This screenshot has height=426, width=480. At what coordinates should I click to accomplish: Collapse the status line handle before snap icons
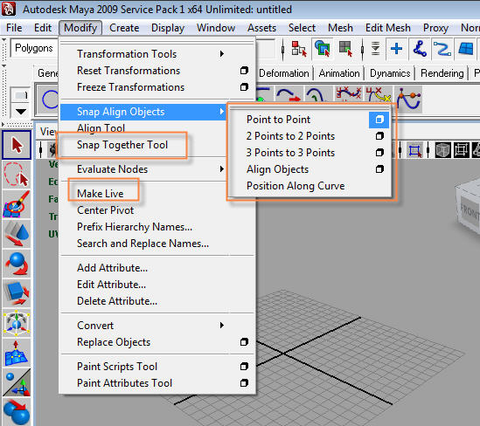pos(363,49)
